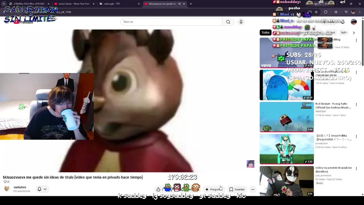The height and width of the screenshot is (205, 364).
Task: Close the active bUsuozvusvx tab
Action: (184, 4)
